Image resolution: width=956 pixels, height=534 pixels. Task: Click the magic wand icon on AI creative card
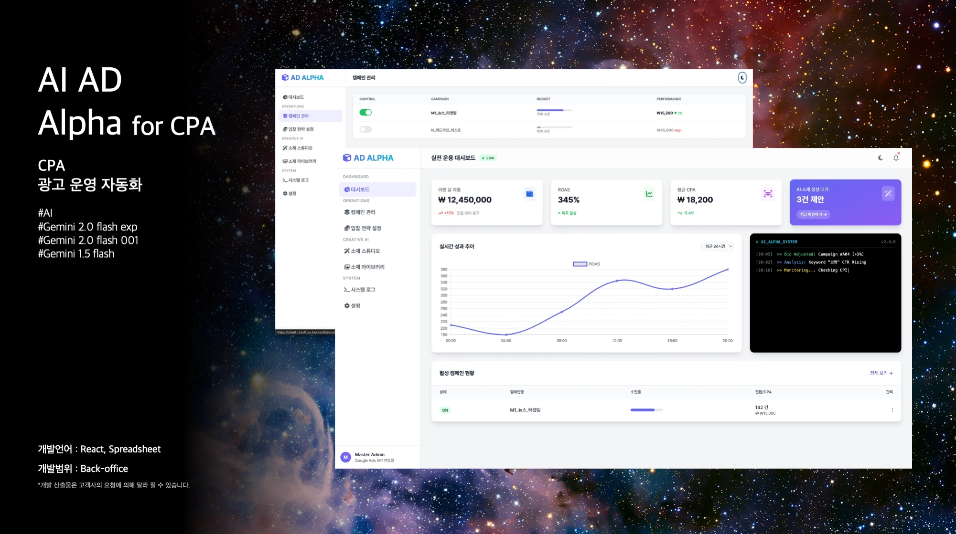point(888,194)
